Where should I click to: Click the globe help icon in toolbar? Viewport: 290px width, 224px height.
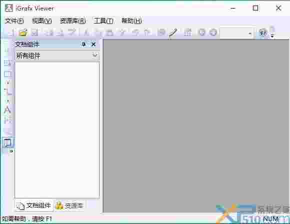(x=263, y=32)
